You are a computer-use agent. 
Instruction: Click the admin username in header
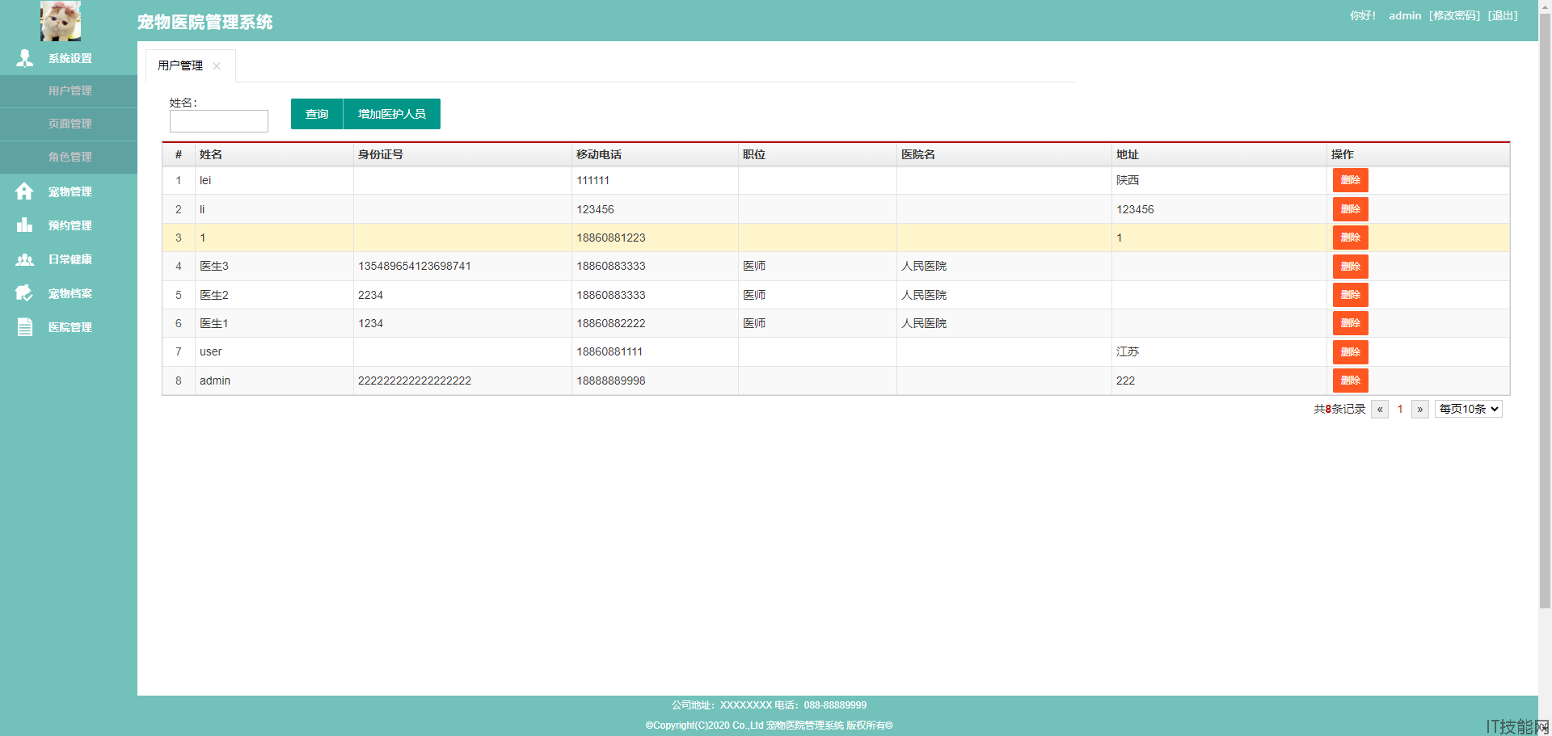pyautogui.click(x=1405, y=15)
